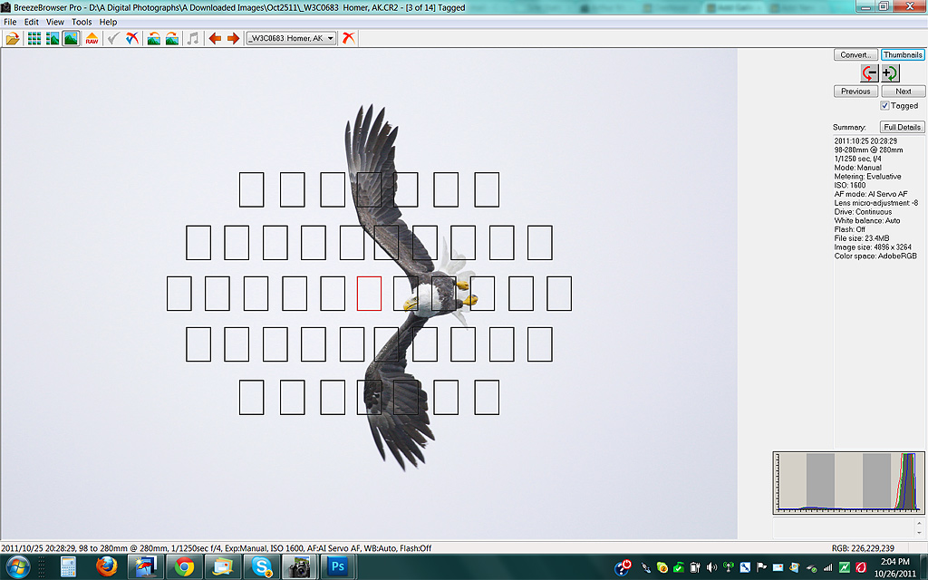928x580 pixels.
Task: Click the Next button
Action: click(x=904, y=92)
